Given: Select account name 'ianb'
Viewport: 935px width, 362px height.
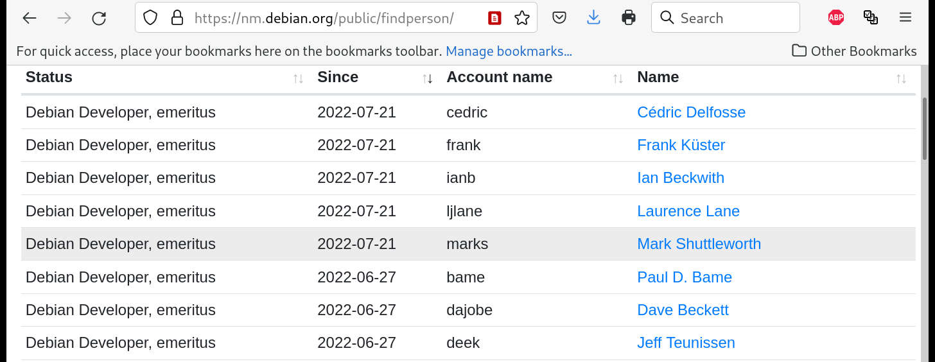Looking at the screenshot, I should tap(461, 178).
